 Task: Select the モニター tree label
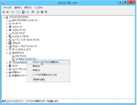(15, 66)
